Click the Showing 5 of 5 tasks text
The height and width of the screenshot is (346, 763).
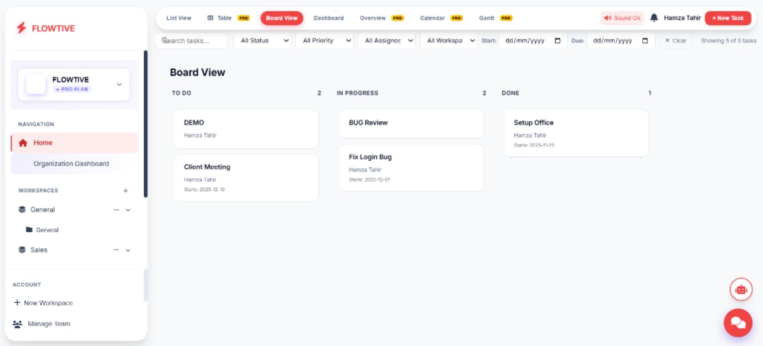point(729,41)
